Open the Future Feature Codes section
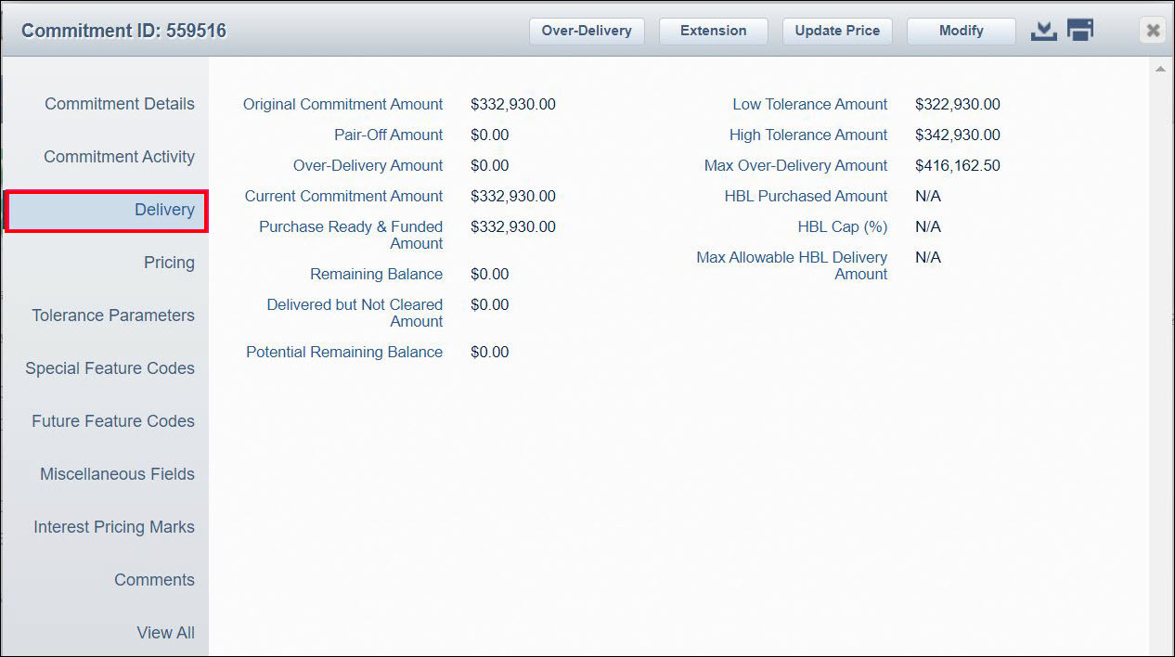Image resolution: width=1175 pixels, height=657 pixels. [112, 421]
